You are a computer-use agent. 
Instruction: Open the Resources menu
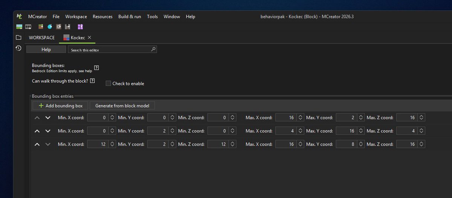pos(102,17)
